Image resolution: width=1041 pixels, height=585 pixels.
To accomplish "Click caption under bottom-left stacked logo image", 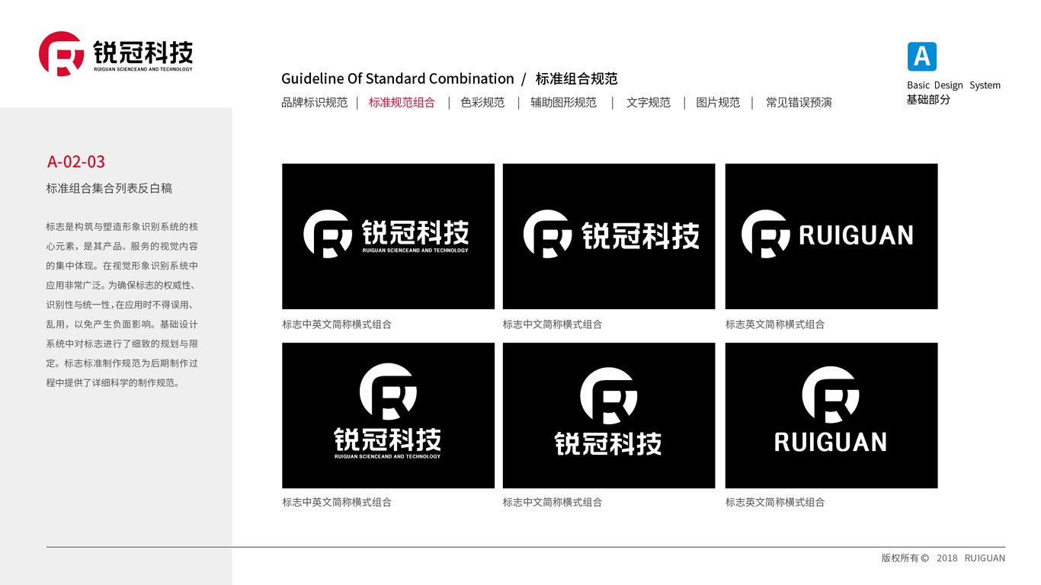I will coord(337,502).
